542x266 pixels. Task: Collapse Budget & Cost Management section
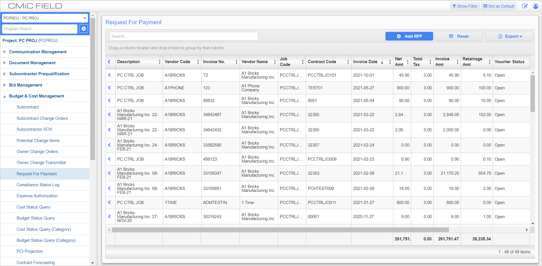click(x=5, y=96)
